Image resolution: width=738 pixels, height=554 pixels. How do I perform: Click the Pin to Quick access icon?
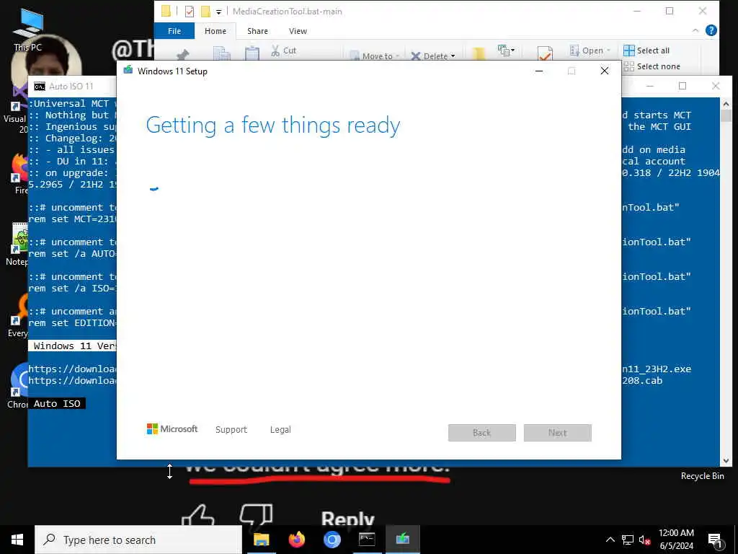tap(182, 54)
